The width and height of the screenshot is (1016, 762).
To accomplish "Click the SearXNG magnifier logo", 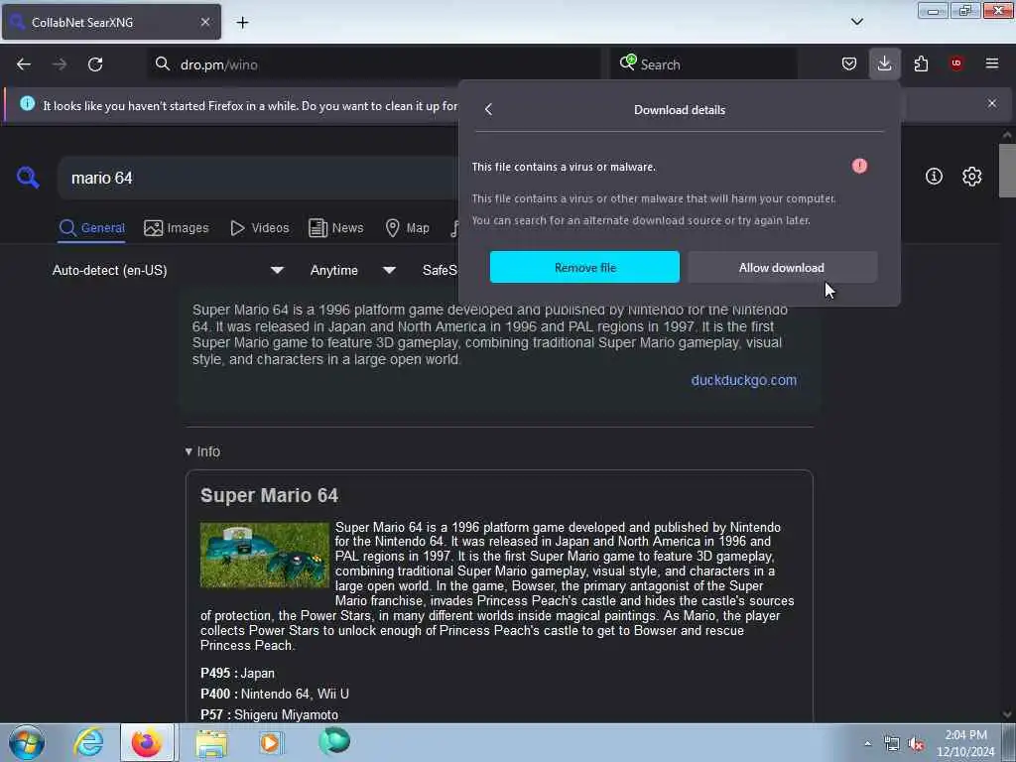I will [28, 177].
